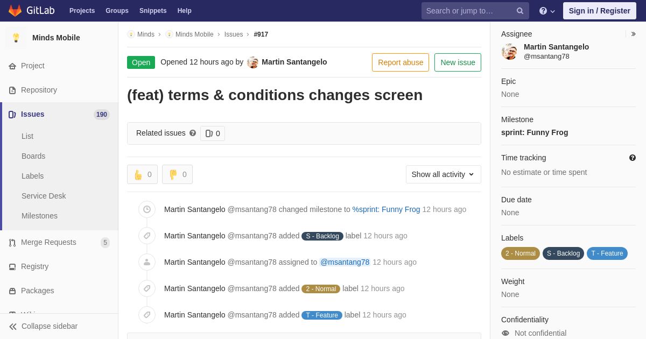The width and height of the screenshot is (646, 339).
Task: Open the Labels submenu item
Action: (32, 176)
